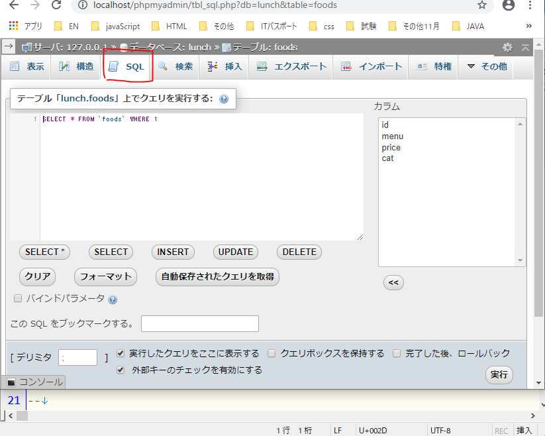Check 完了した後、ロールバック option

397,354
